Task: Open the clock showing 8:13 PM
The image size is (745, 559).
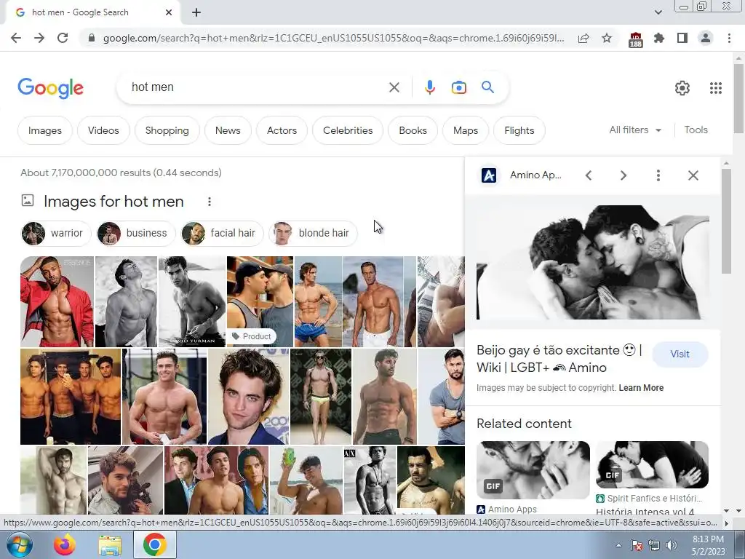Action: (x=708, y=545)
